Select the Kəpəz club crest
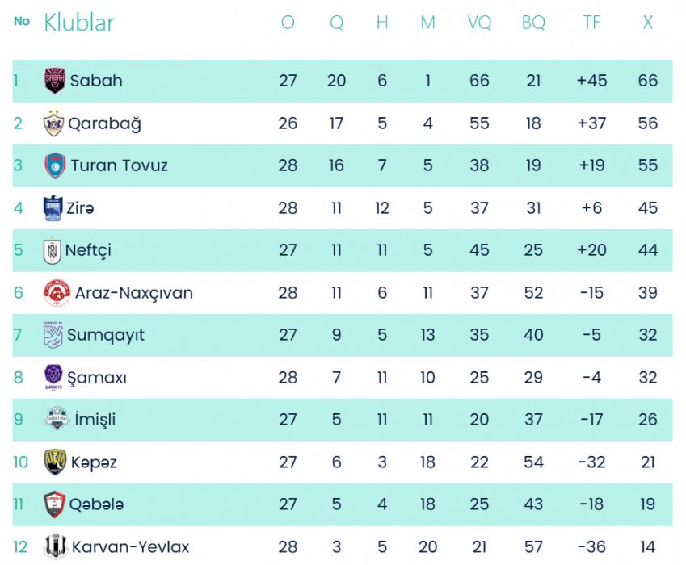 pyautogui.click(x=54, y=462)
